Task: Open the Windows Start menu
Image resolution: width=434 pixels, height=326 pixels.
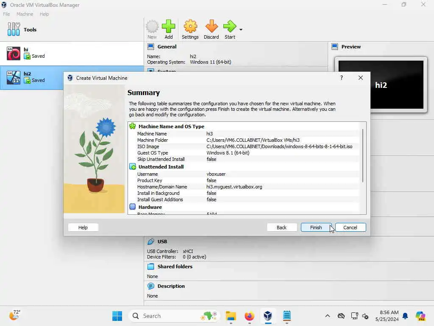Action: pyautogui.click(x=117, y=316)
